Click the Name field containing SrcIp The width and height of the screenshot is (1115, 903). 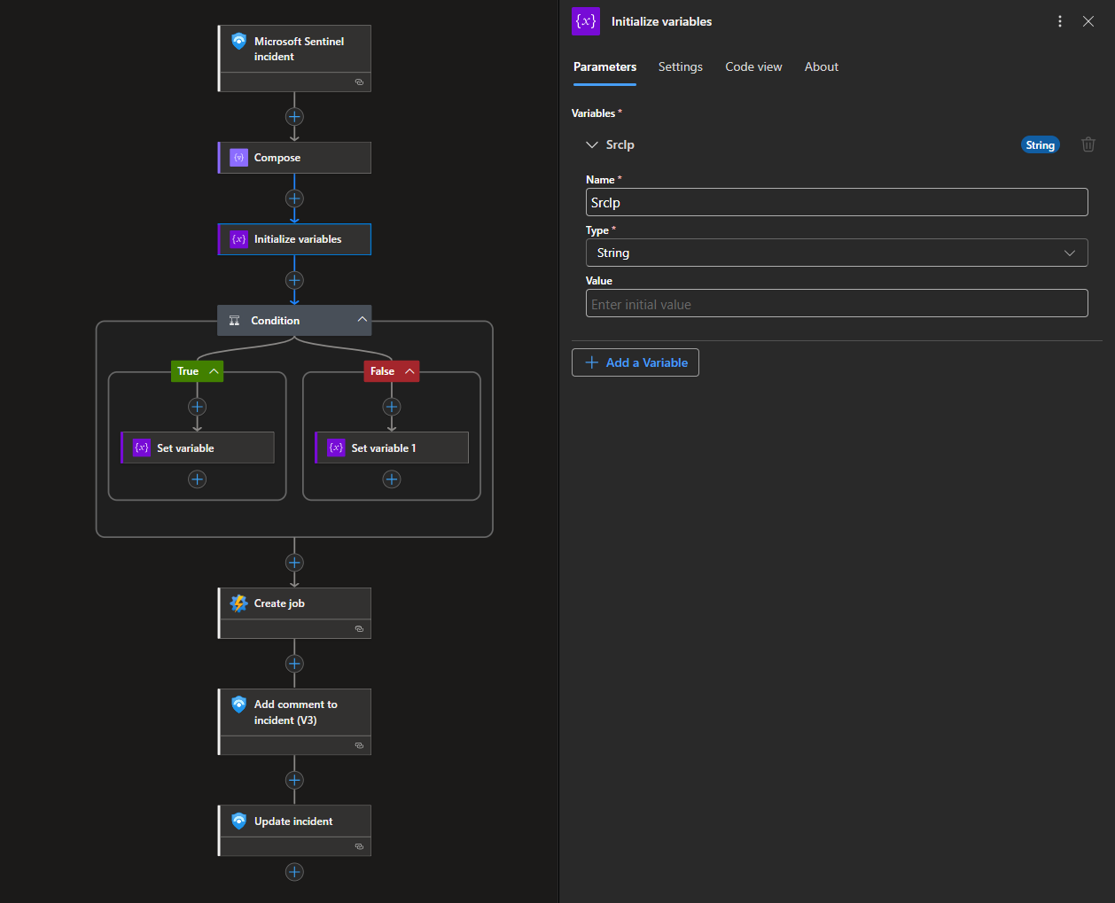point(836,202)
